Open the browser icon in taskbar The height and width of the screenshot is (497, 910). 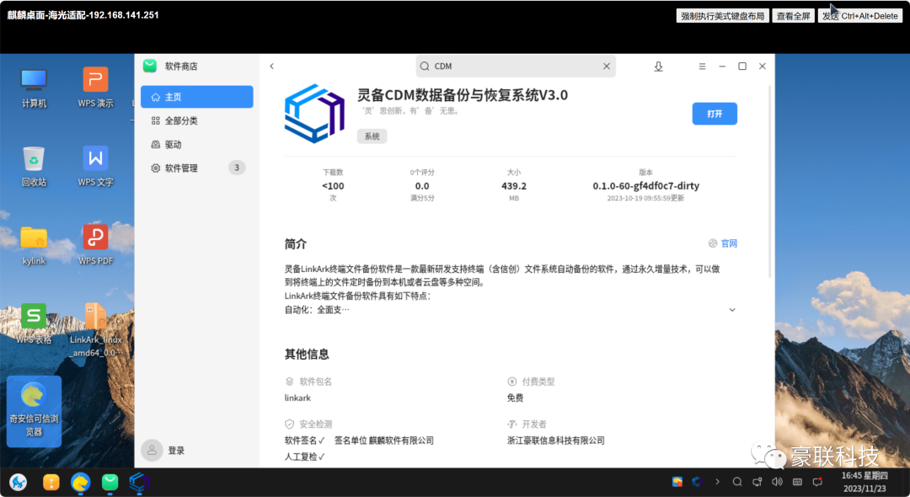pos(80,482)
